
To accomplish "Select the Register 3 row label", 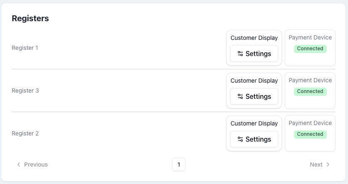I will coord(25,91).
